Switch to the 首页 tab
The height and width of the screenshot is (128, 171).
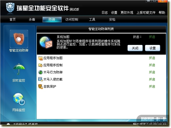12,20
